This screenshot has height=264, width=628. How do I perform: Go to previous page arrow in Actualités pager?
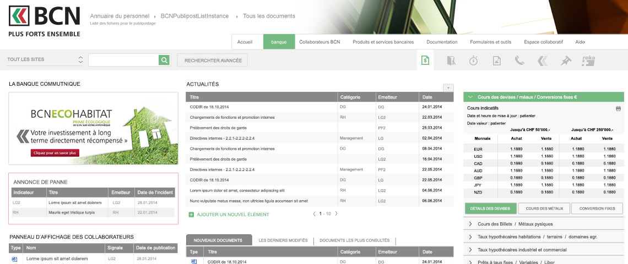pyautogui.click(x=314, y=213)
